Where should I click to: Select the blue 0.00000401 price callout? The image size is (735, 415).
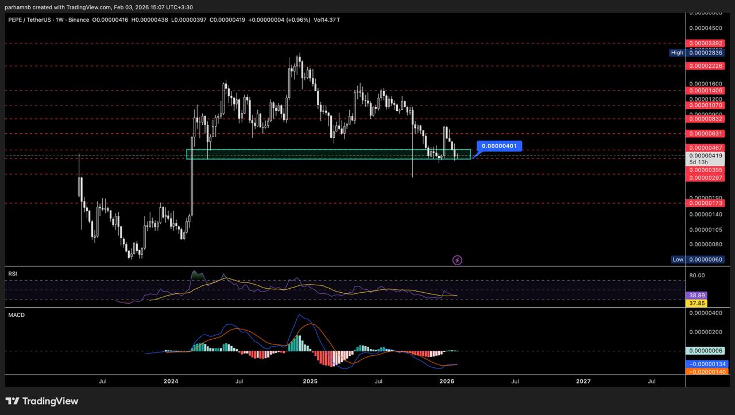tap(499, 146)
